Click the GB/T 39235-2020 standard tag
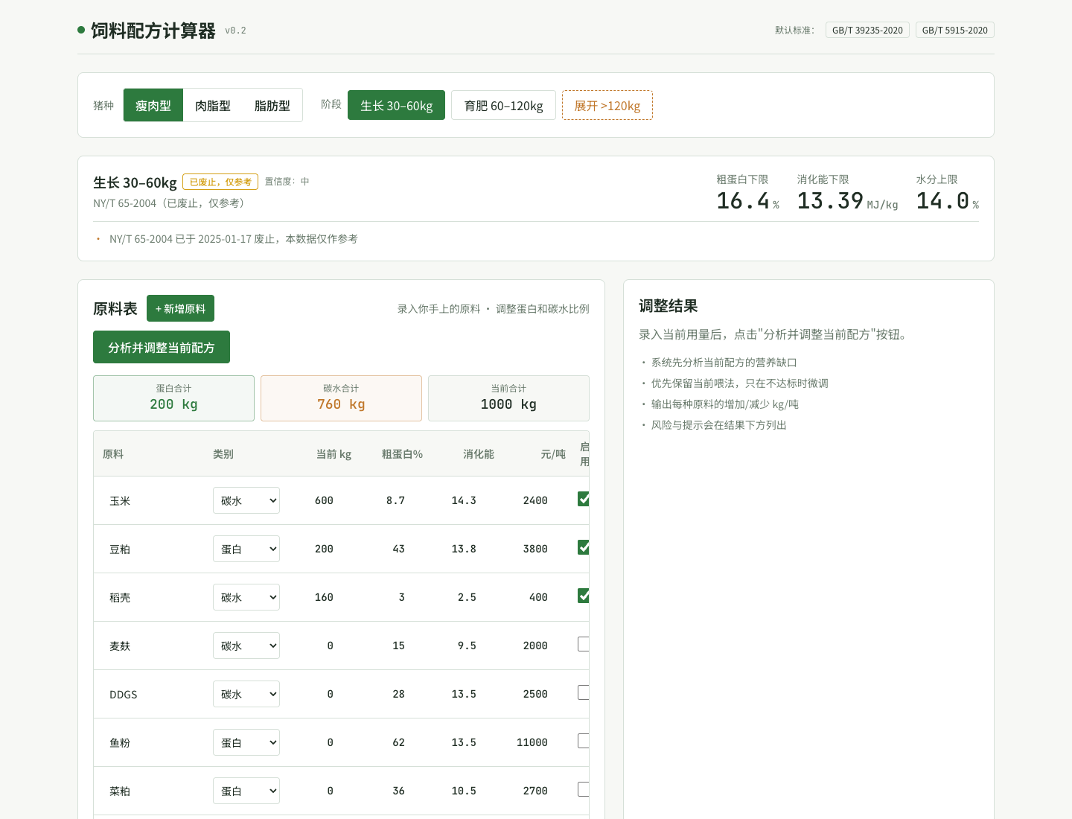 click(x=867, y=30)
